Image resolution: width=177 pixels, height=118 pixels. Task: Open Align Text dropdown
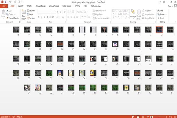(98, 14)
